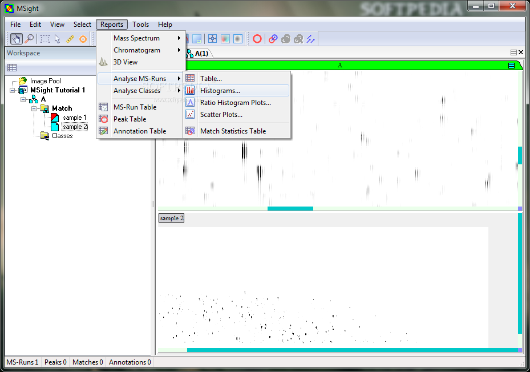
Task: Expand the Chromatogram submenu
Action: [x=141, y=50]
